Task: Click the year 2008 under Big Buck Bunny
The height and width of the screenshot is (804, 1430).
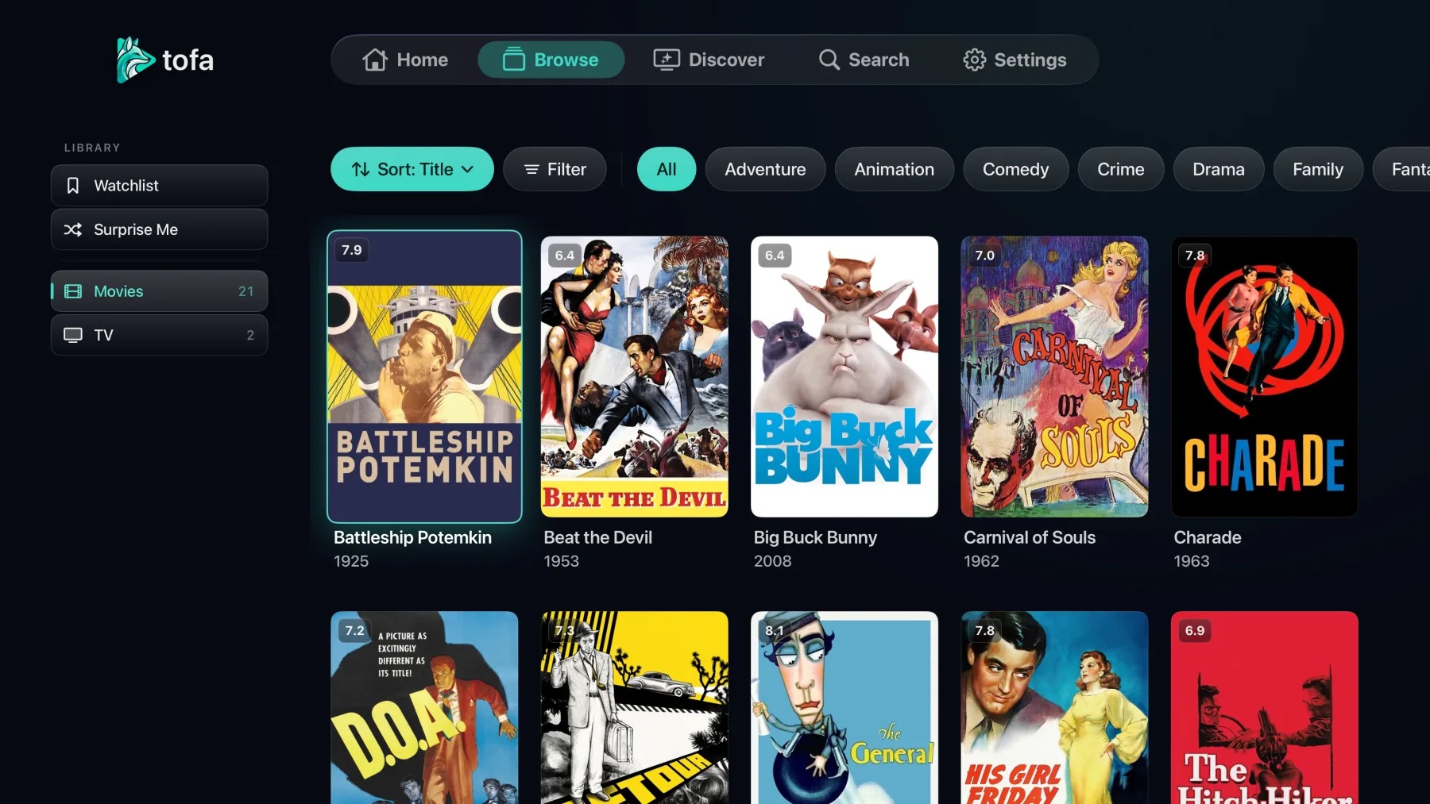Action: click(x=772, y=561)
